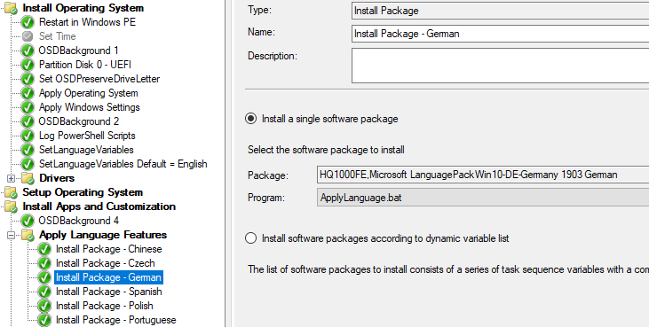The width and height of the screenshot is (649, 327).
Task: Click the check icon beside Partition Disk 0 - UEFI
Action: coord(28,65)
